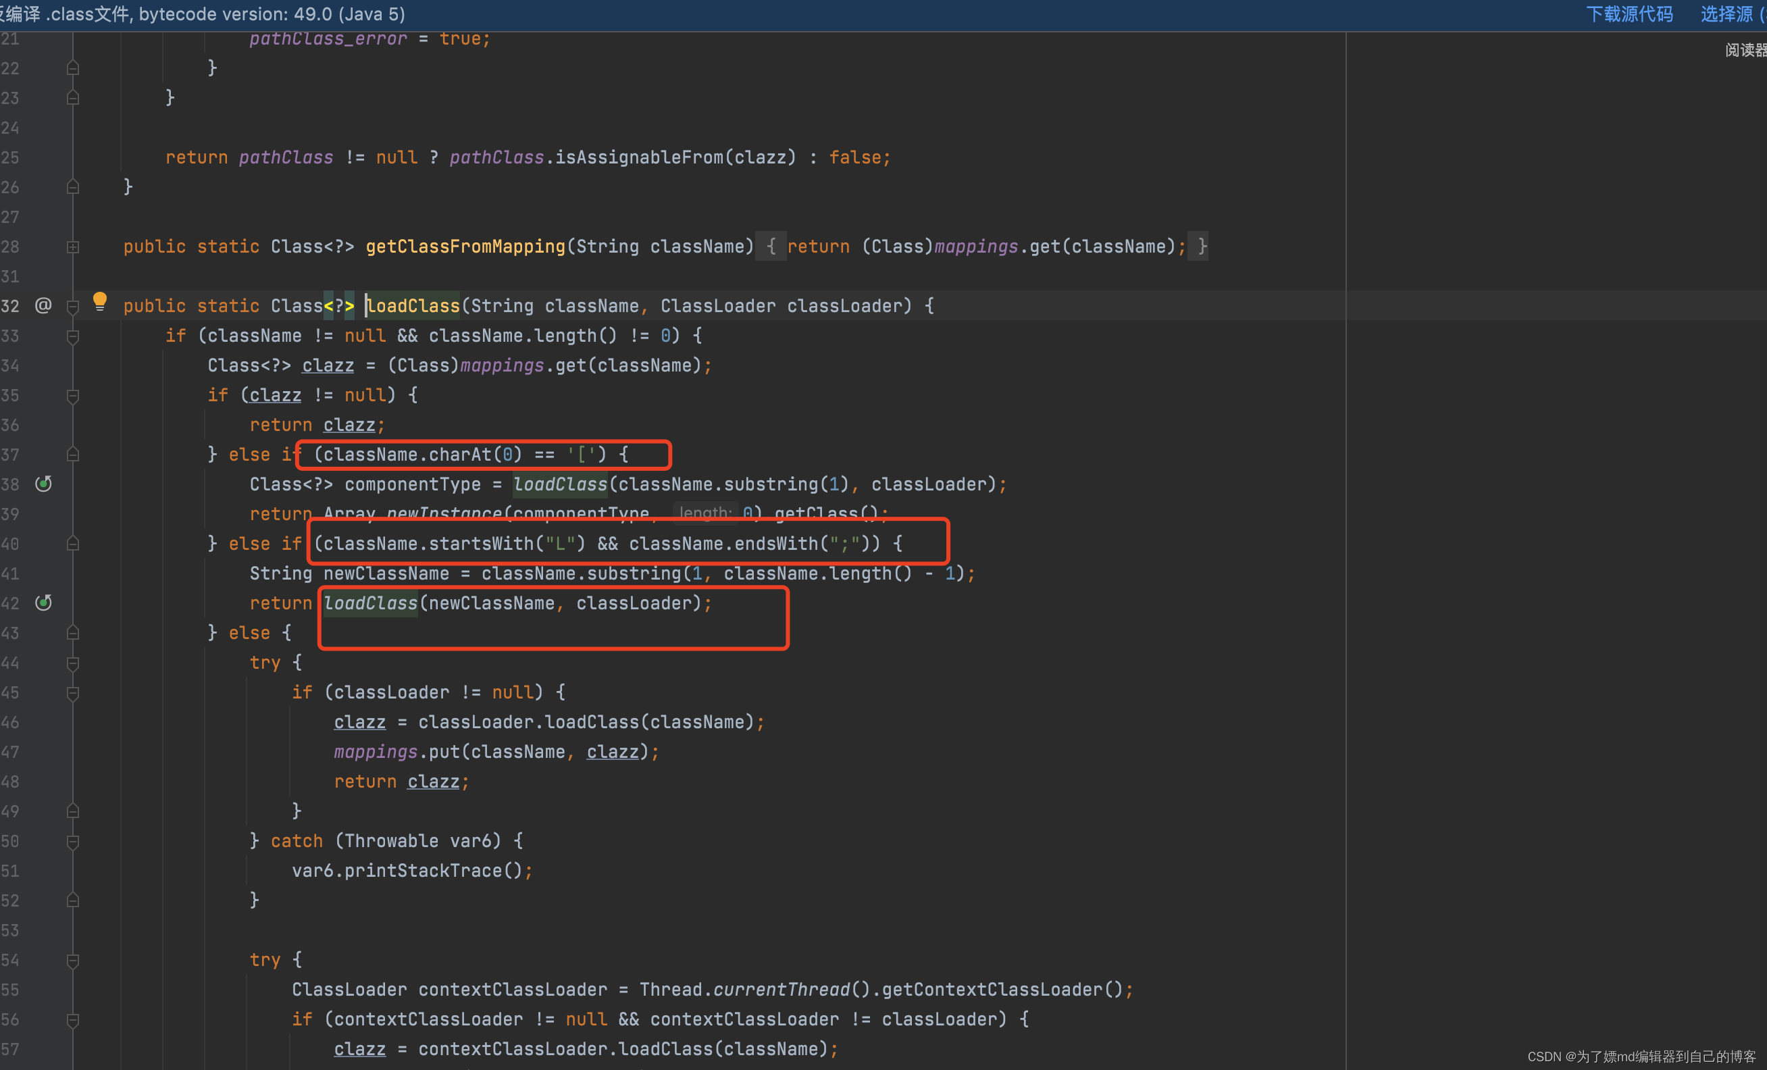Toggle fold of loadClass method at line 32
Viewport: 1767px width, 1070px height.
coord(72,306)
